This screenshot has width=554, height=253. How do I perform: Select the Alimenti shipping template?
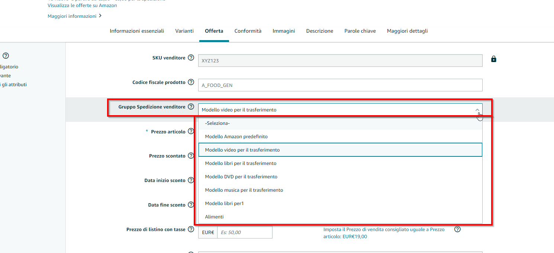click(x=340, y=217)
